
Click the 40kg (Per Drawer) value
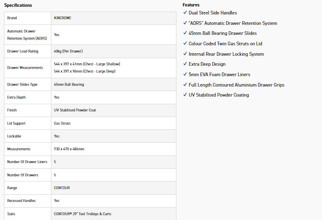(68, 51)
